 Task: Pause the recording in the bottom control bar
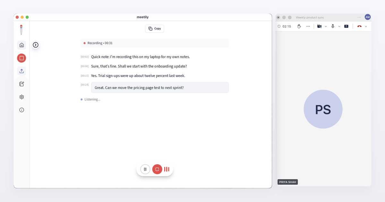[145, 169]
